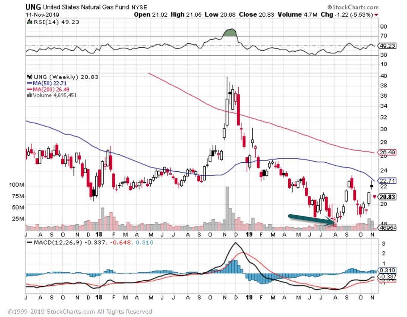
Task: Click the green RSI indicator icon
Action: (x=30, y=22)
